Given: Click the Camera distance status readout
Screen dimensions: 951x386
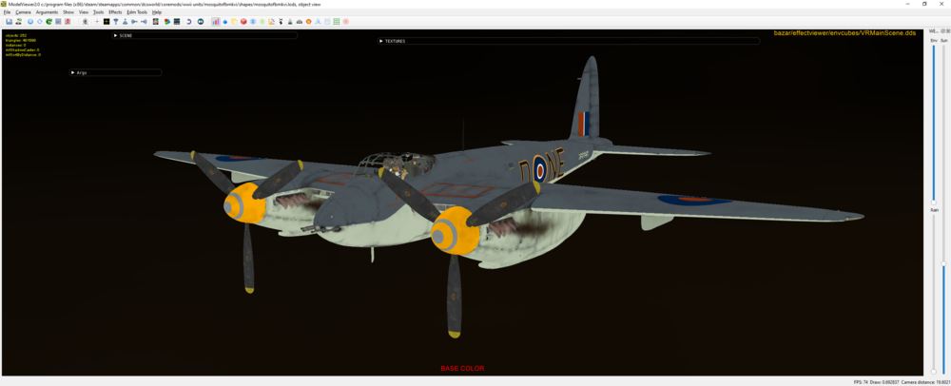Looking at the screenshot, I should coord(923,382).
